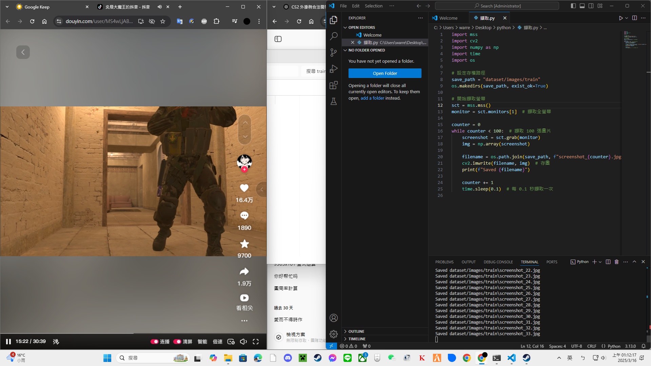Viewport: 651px width, 366px height.
Task: Open the Testing flask icon in VS Code
Action: pos(334,101)
